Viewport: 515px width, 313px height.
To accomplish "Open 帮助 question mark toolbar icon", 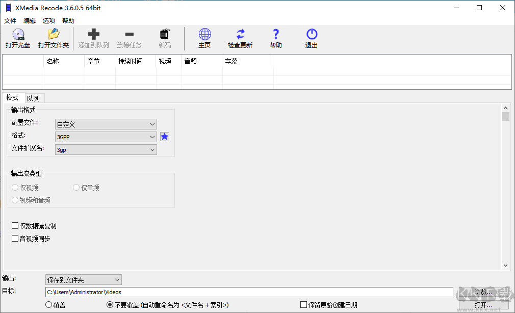I will tap(276, 34).
